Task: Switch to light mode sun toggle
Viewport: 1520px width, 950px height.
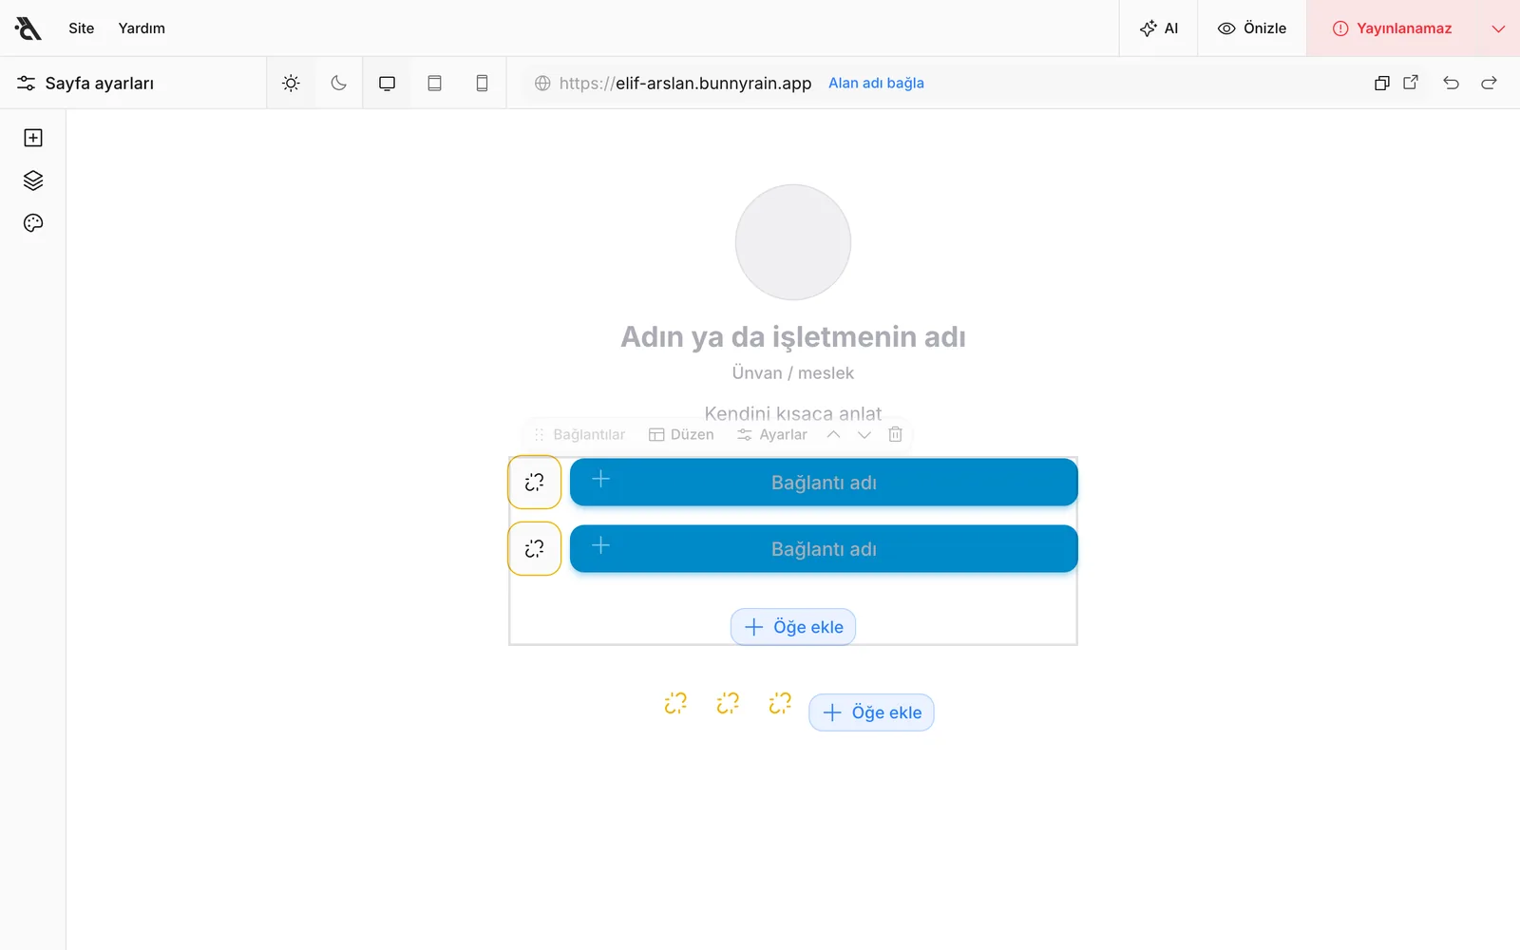Action: coord(292,83)
